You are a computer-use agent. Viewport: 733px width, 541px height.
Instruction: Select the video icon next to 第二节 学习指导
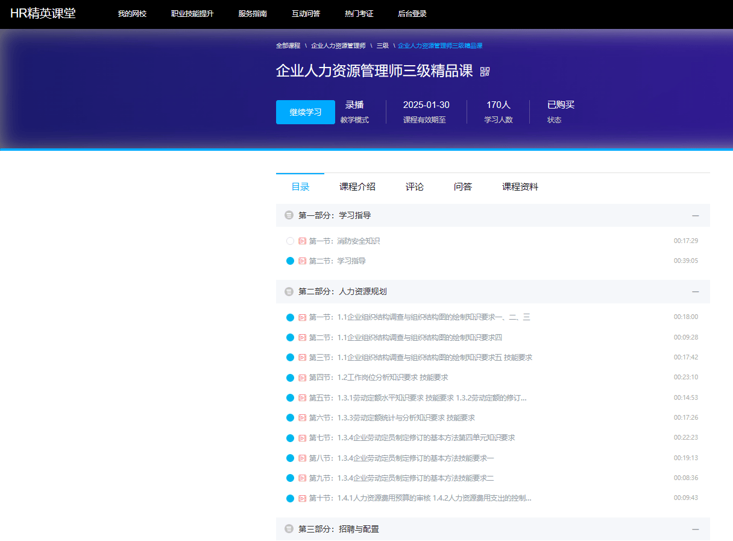click(302, 261)
